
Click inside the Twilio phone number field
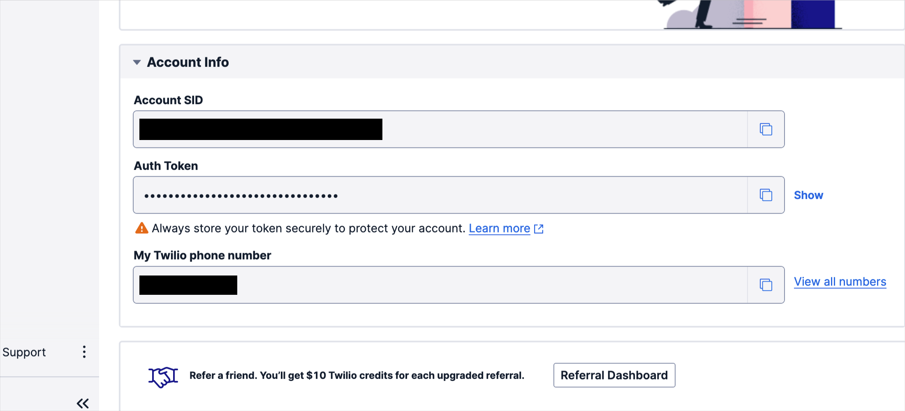440,285
